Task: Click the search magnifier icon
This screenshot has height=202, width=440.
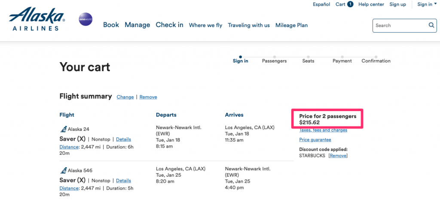Action: (431, 25)
